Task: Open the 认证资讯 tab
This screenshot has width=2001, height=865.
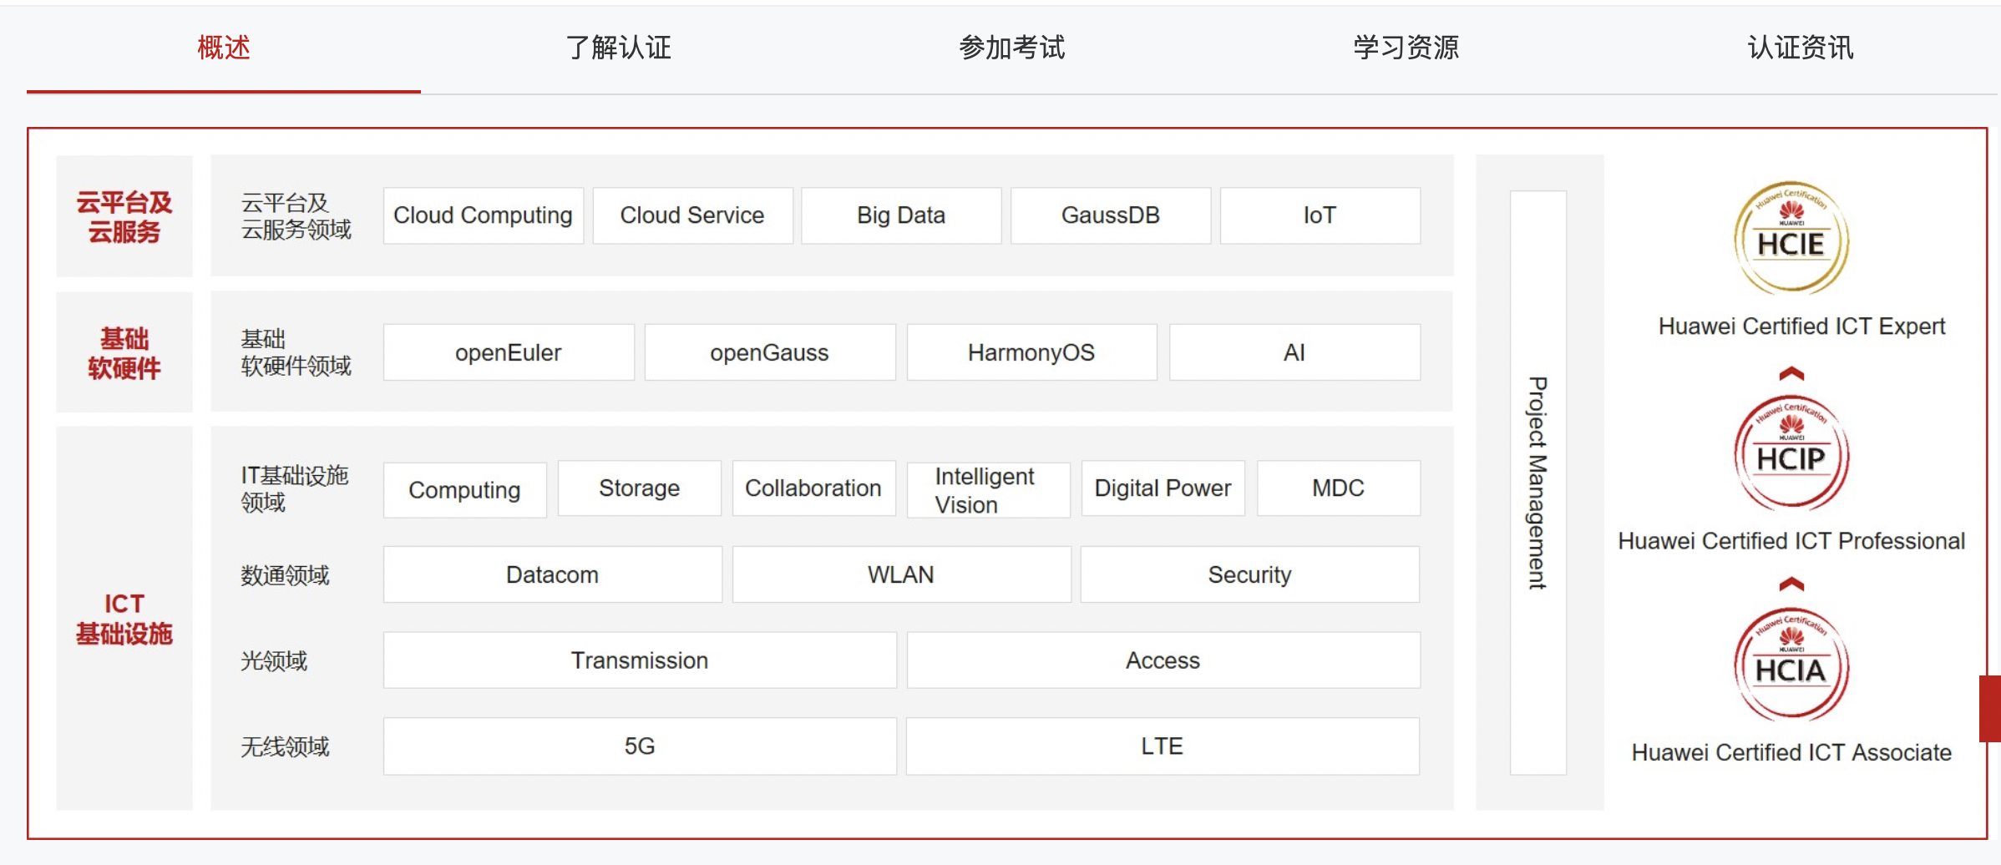Action: pos(1801,48)
